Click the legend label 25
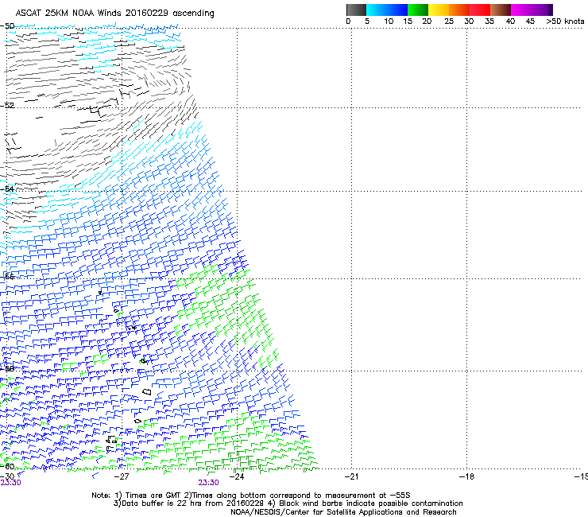Screen dimensions: 588x517 point(449,21)
